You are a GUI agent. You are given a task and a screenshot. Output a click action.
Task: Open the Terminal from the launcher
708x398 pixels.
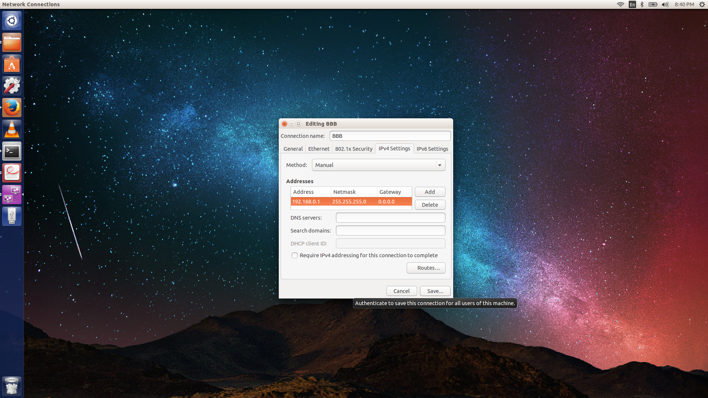click(12, 151)
